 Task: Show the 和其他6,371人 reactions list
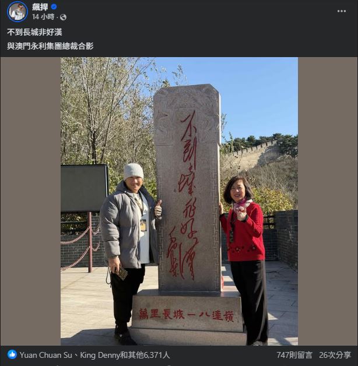point(145,355)
